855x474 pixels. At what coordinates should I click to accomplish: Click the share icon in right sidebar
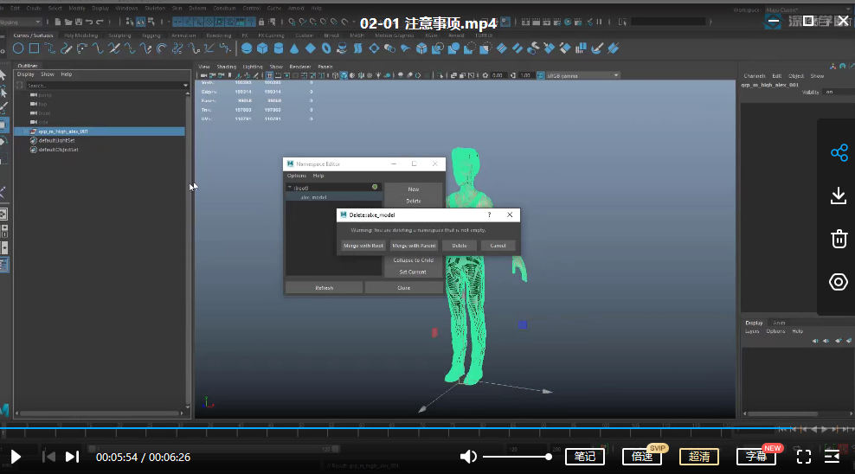pos(838,153)
